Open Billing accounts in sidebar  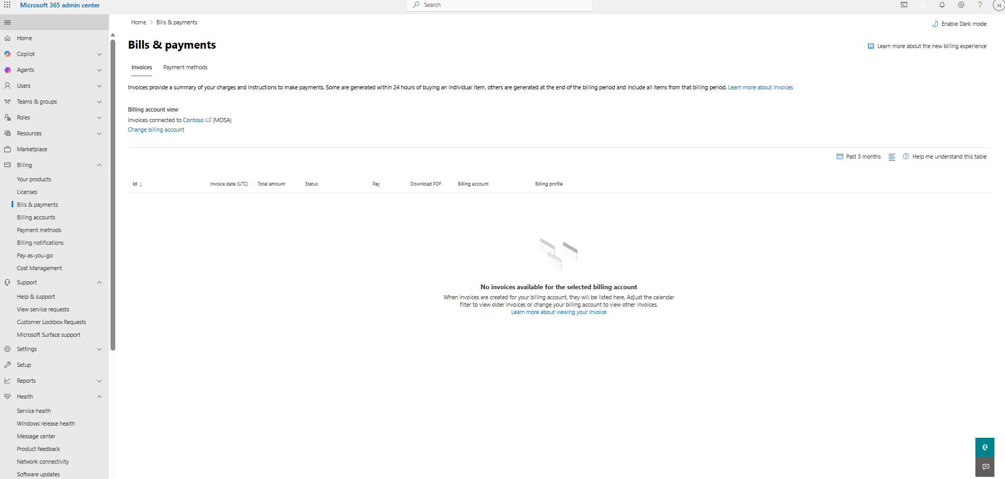pos(36,217)
